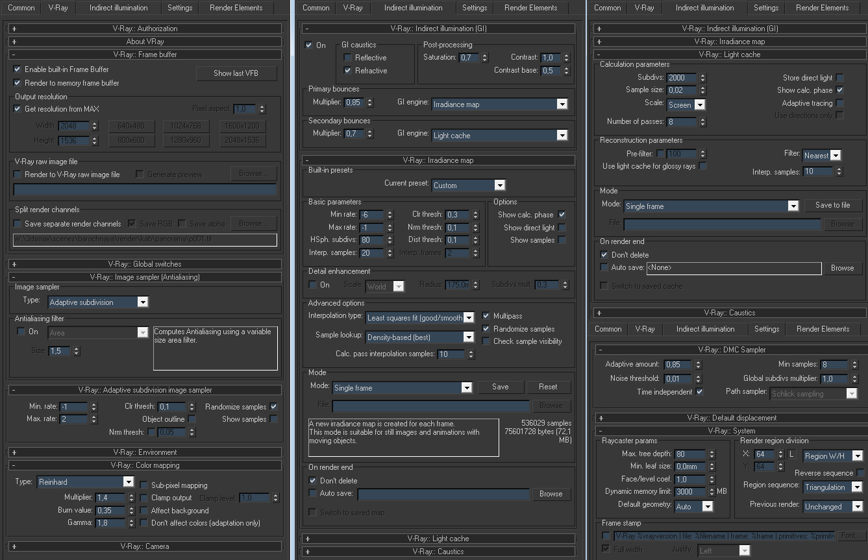This screenshot has height=560, width=868.
Task: Click the Light cache Subdivs spinner arrows
Action: point(702,78)
